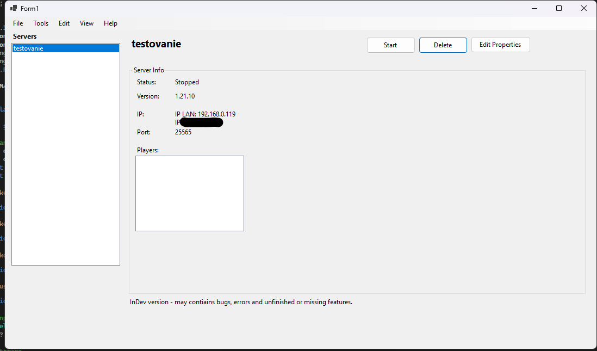Click the Server Info group title
The height and width of the screenshot is (351, 597).
click(x=149, y=70)
